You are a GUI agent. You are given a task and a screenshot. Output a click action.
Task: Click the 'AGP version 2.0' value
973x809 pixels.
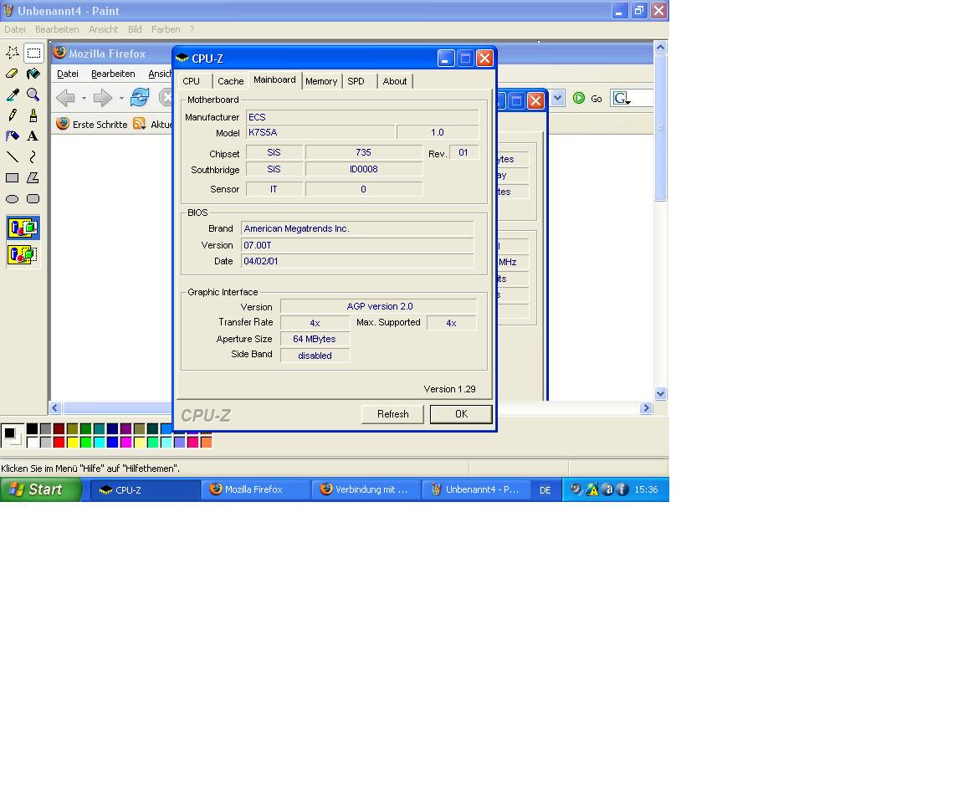tap(378, 306)
